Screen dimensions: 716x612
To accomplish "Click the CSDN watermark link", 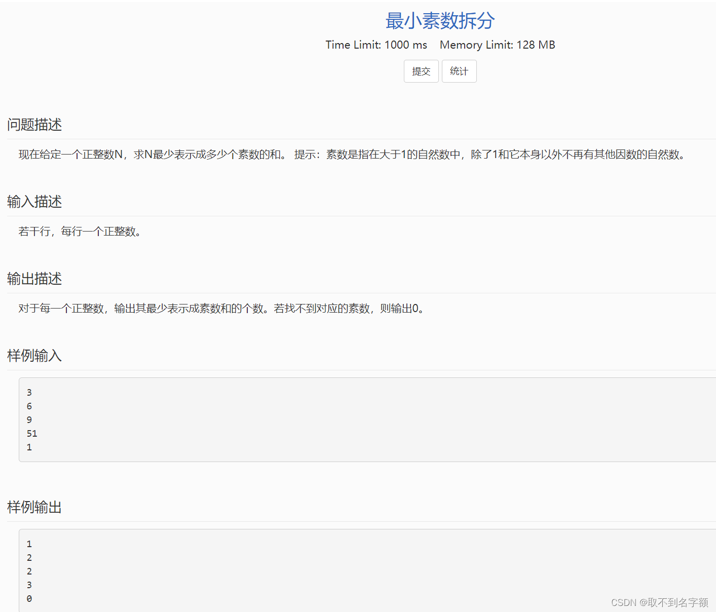I will pos(624,602).
